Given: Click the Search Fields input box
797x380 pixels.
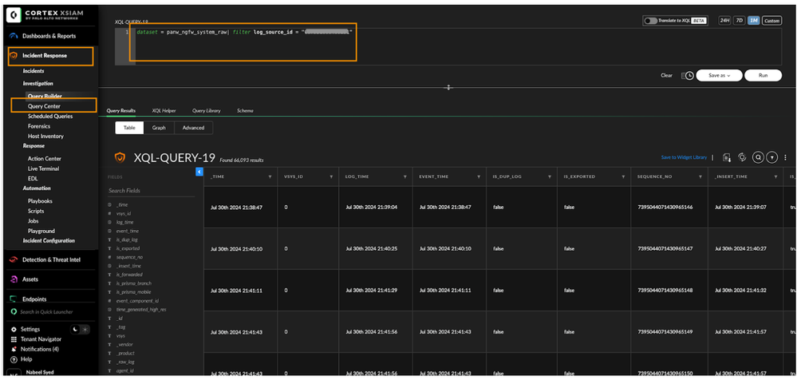Looking at the screenshot, I should (x=148, y=191).
